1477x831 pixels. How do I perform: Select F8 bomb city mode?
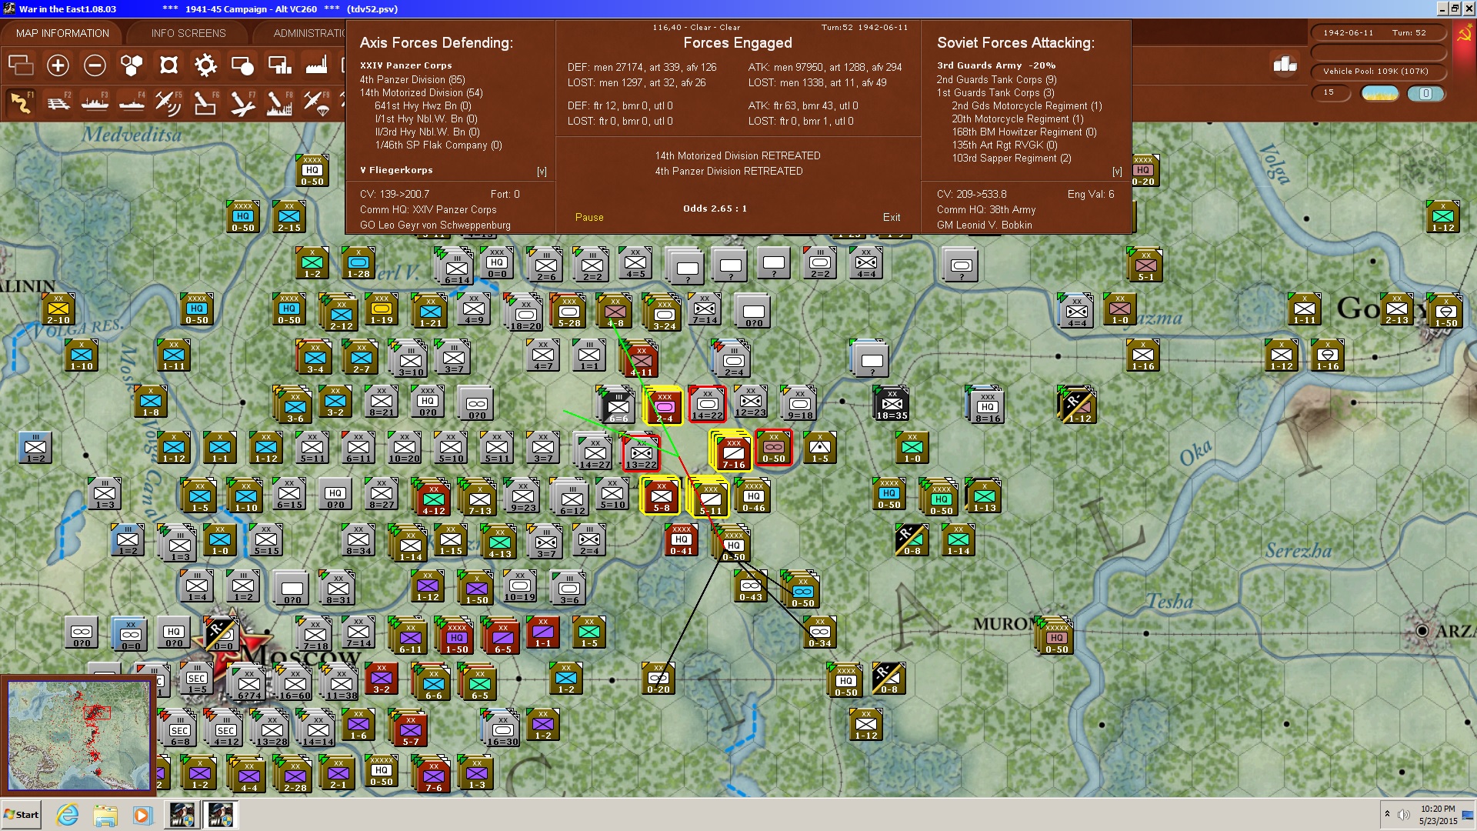[279, 102]
